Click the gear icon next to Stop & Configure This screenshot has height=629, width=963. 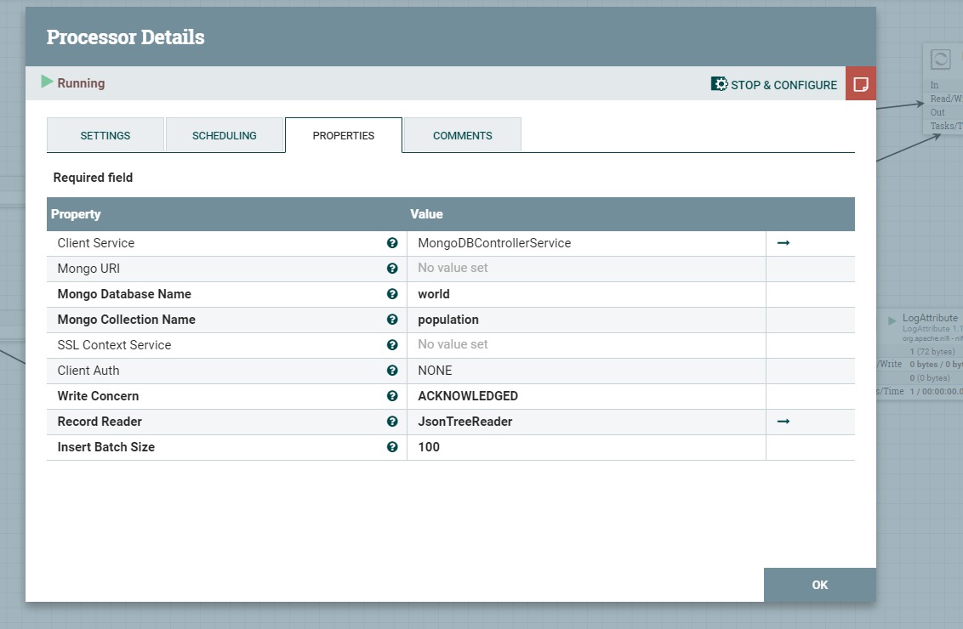coord(719,84)
